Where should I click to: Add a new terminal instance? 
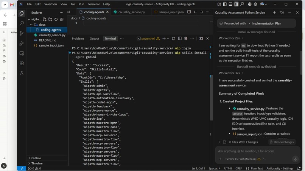164,39
